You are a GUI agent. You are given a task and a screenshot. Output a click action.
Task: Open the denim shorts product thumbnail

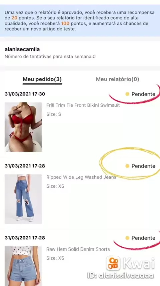[x=23, y=266]
